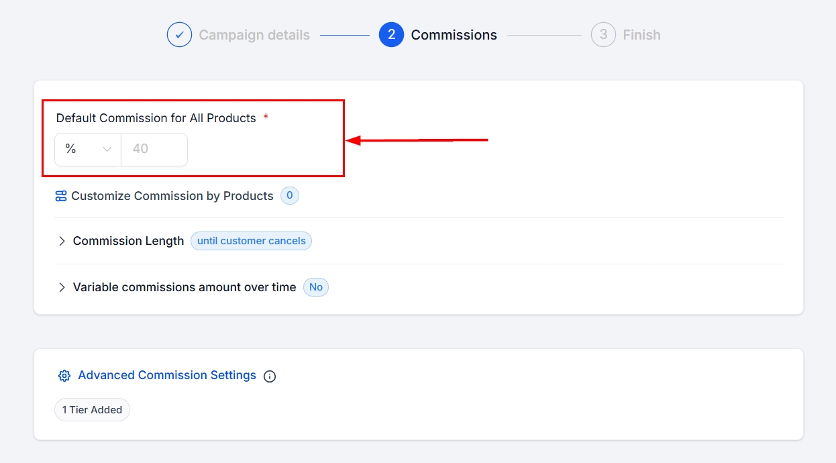This screenshot has width=836, height=463.
Task: Expand Variable commissions amount over time chevron
Action: tap(62, 287)
